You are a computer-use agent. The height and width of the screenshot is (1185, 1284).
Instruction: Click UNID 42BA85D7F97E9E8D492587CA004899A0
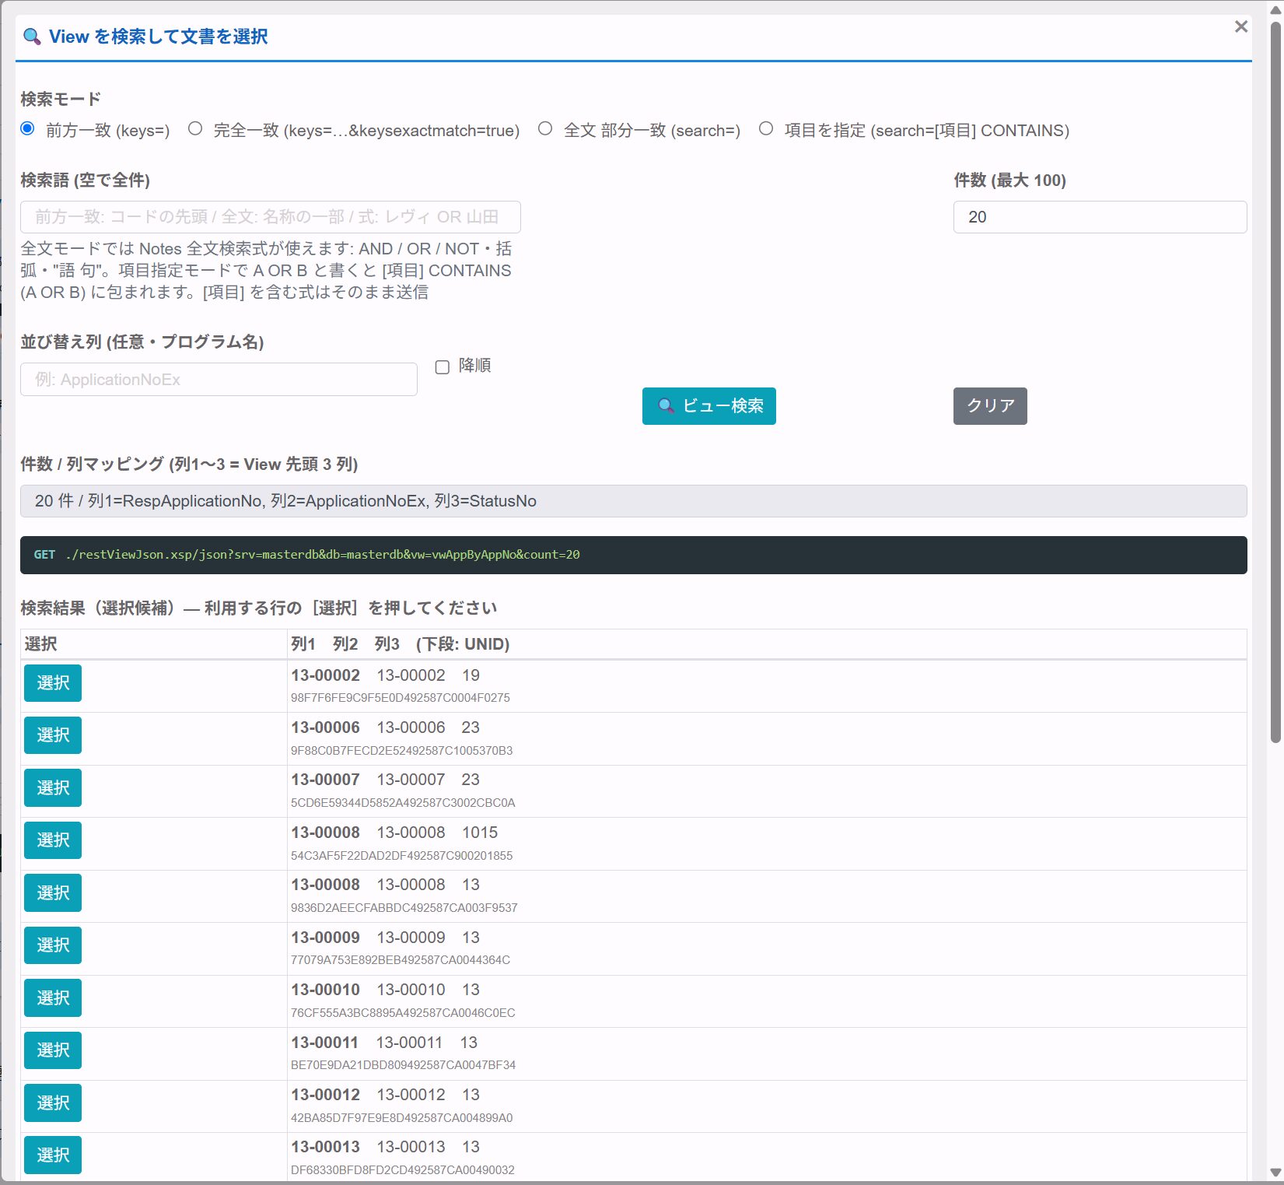[401, 1118]
